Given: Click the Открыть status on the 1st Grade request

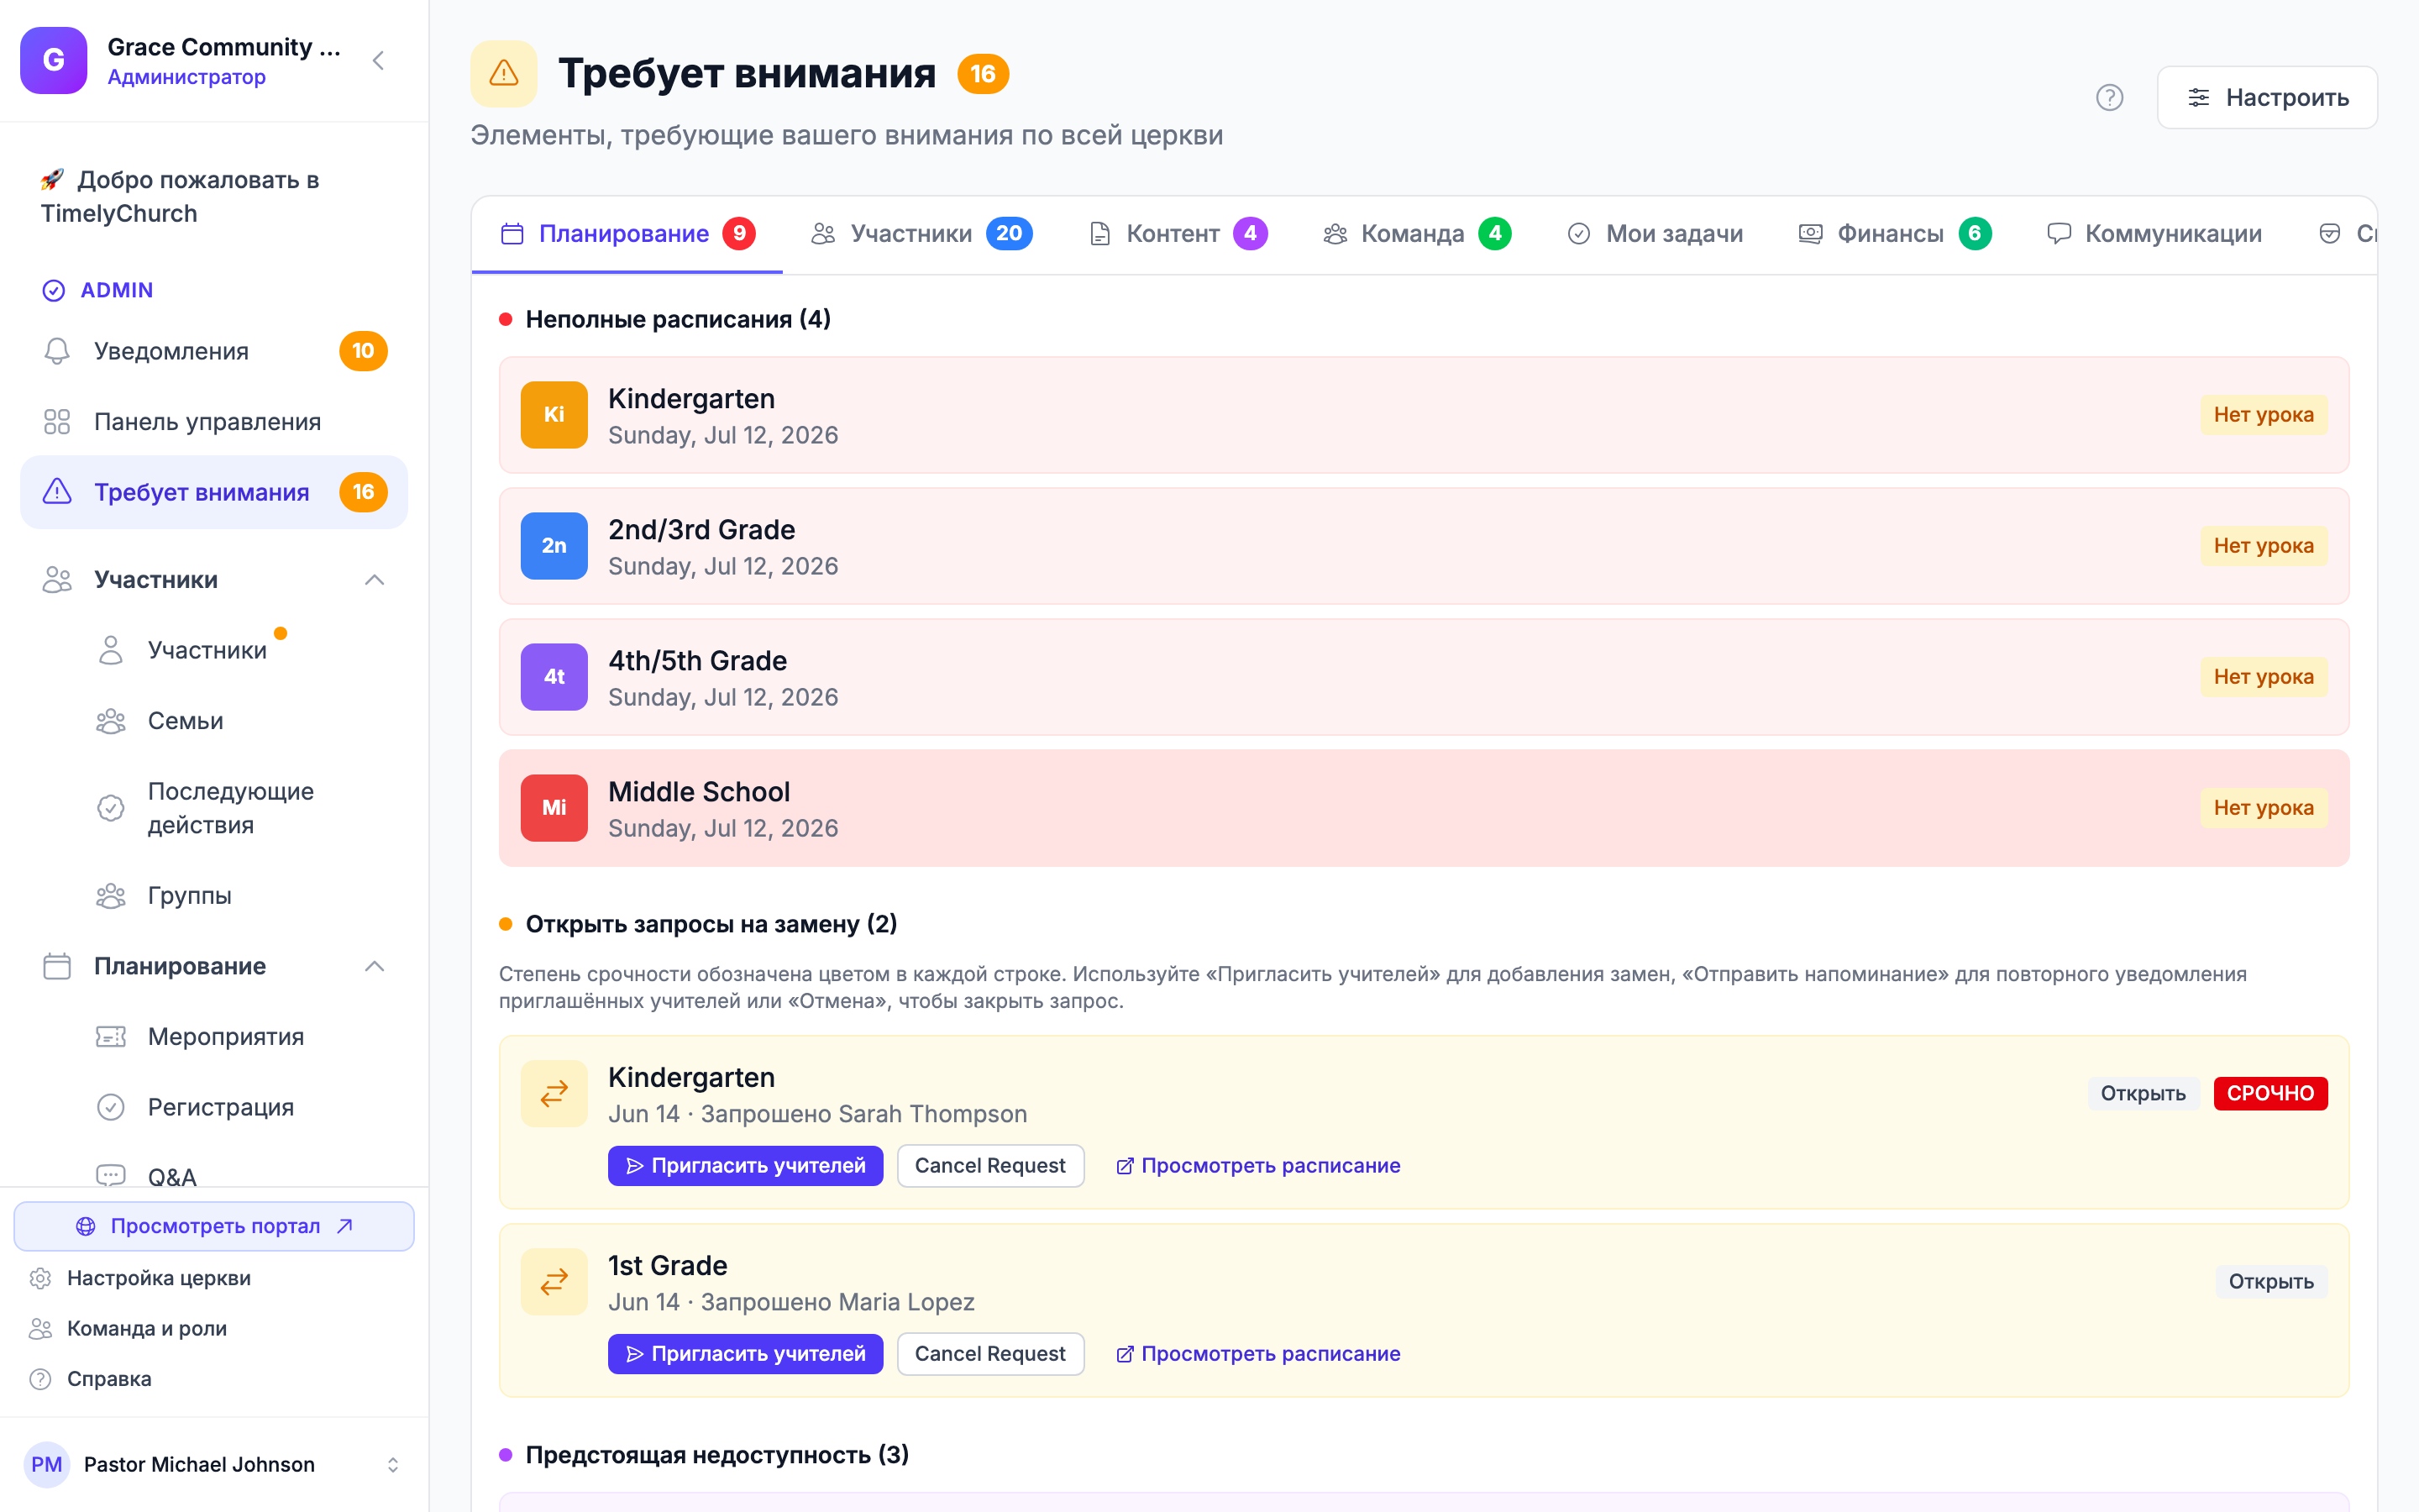Looking at the screenshot, I should coord(2271,1281).
